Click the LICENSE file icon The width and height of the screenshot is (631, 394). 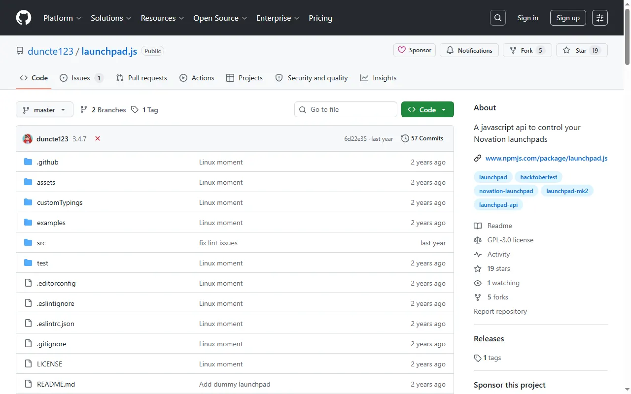tap(28, 364)
